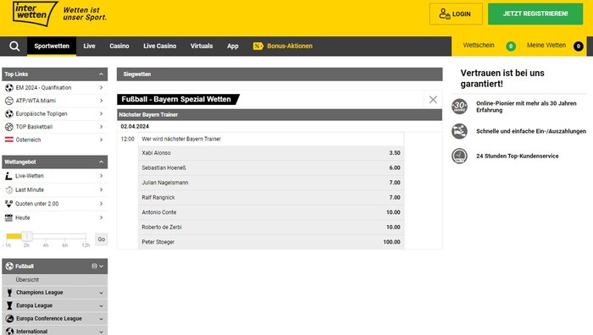Click the time filter slider handle

(x=26, y=236)
